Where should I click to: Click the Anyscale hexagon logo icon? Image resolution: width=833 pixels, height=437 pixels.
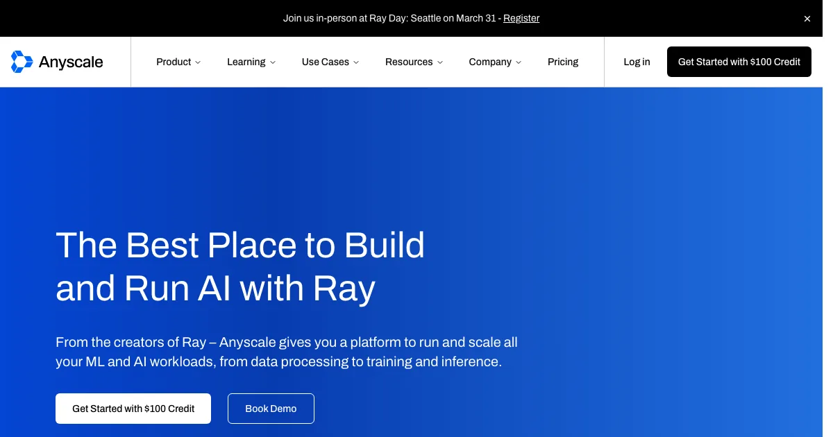(x=22, y=62)
